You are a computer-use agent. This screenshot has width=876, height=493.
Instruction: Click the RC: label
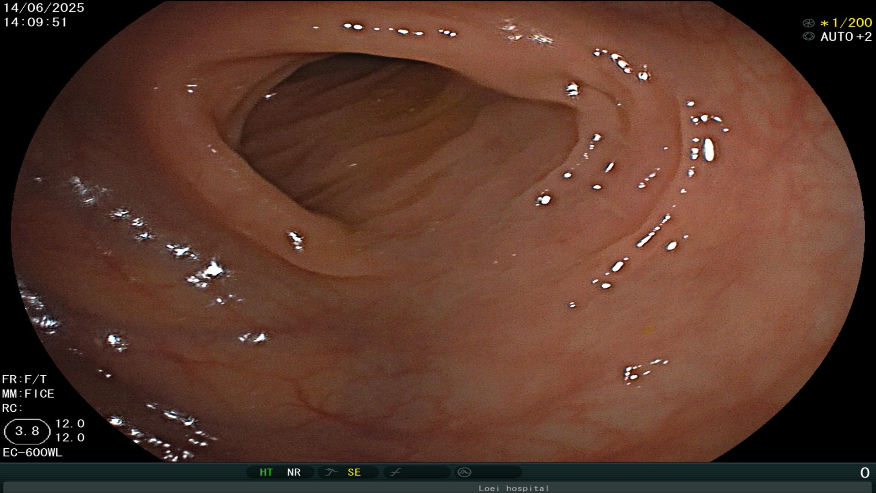pos(12,408)
